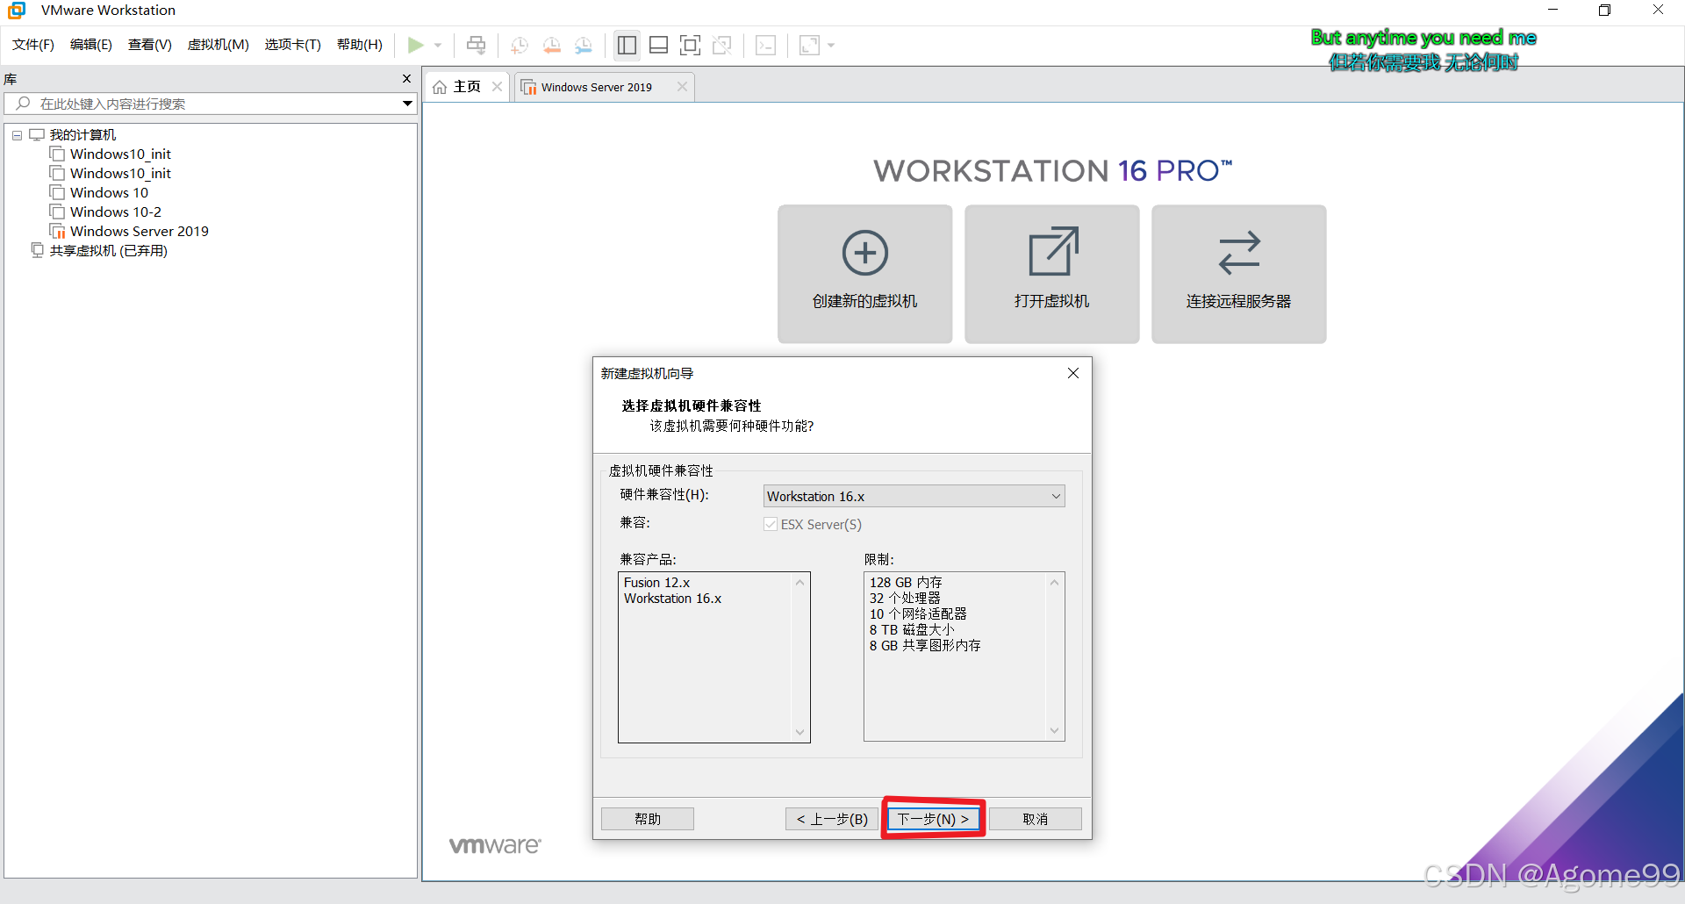Select the first Windows10_init virtual machine
The width and height of the screenshot is (1685, 904).
coord(120,154)
